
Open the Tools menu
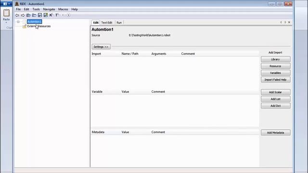(36, 9)
